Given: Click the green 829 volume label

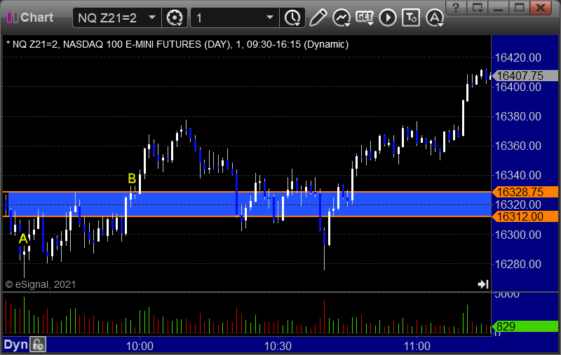Looking at the screenshot, I should click(x=525, y=326).
